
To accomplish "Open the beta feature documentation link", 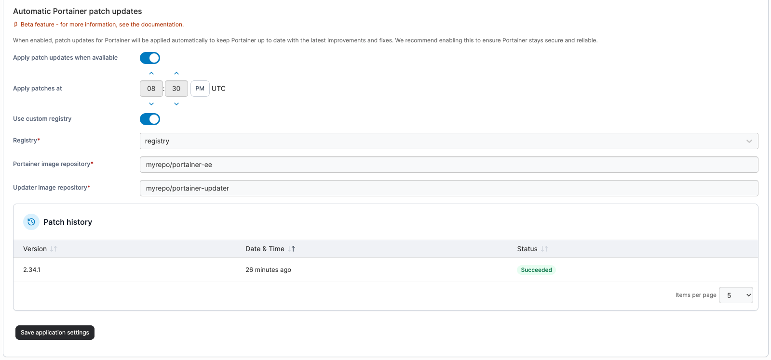I will tap(102, 25).
